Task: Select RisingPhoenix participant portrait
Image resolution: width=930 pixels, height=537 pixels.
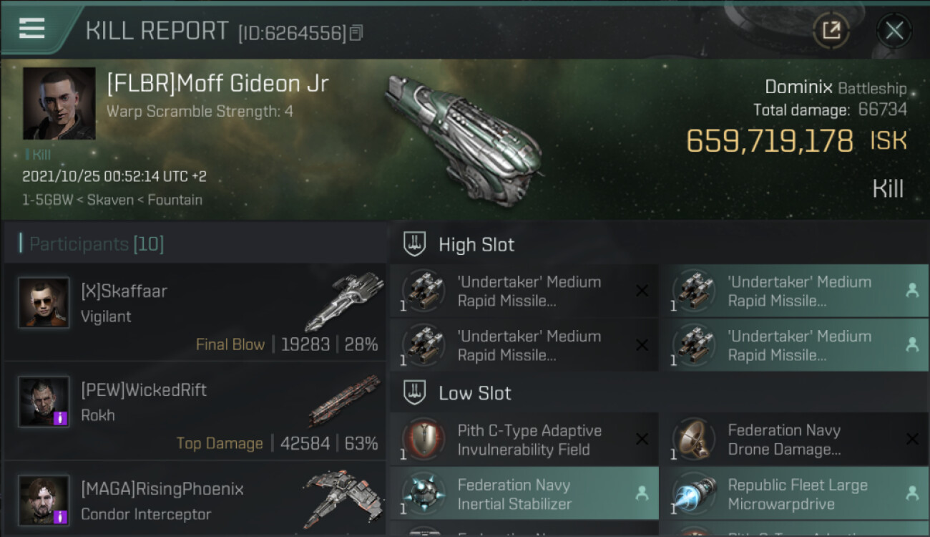Action: point(44,500)
